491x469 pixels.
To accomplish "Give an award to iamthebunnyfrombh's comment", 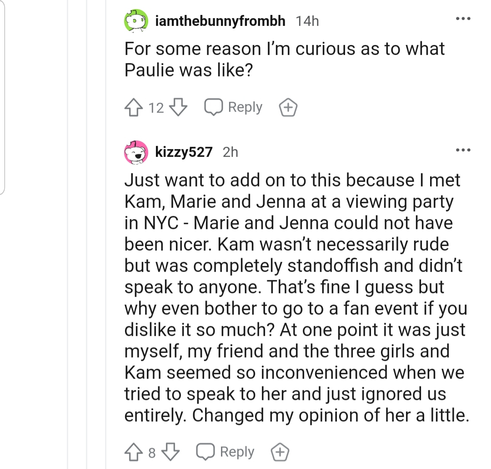I will click(288, 107).
